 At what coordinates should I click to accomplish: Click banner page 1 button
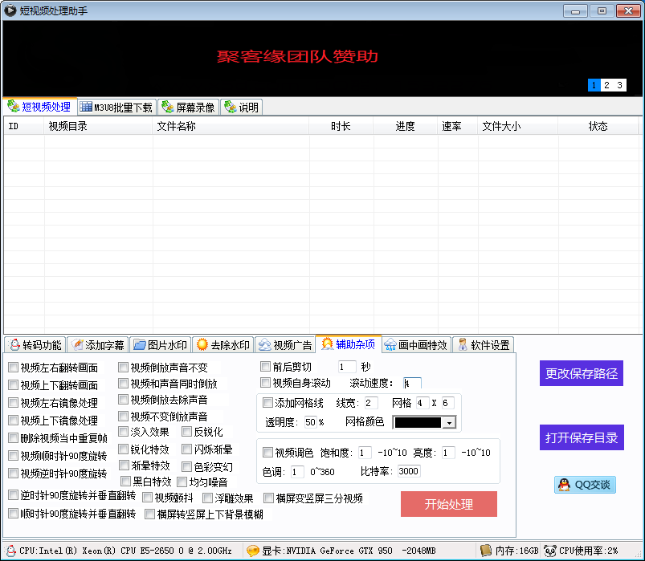(x=594, y=85)
